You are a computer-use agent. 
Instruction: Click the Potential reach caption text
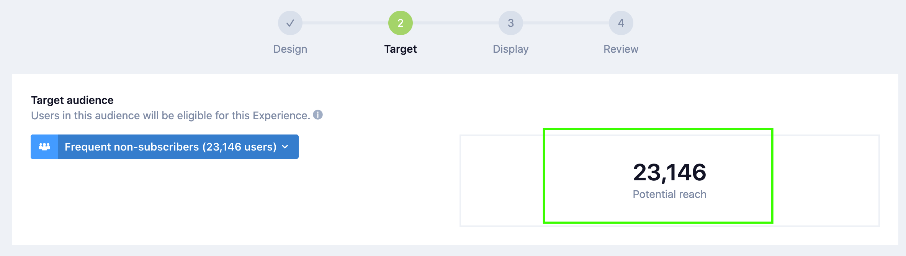[x=669, y=194]
